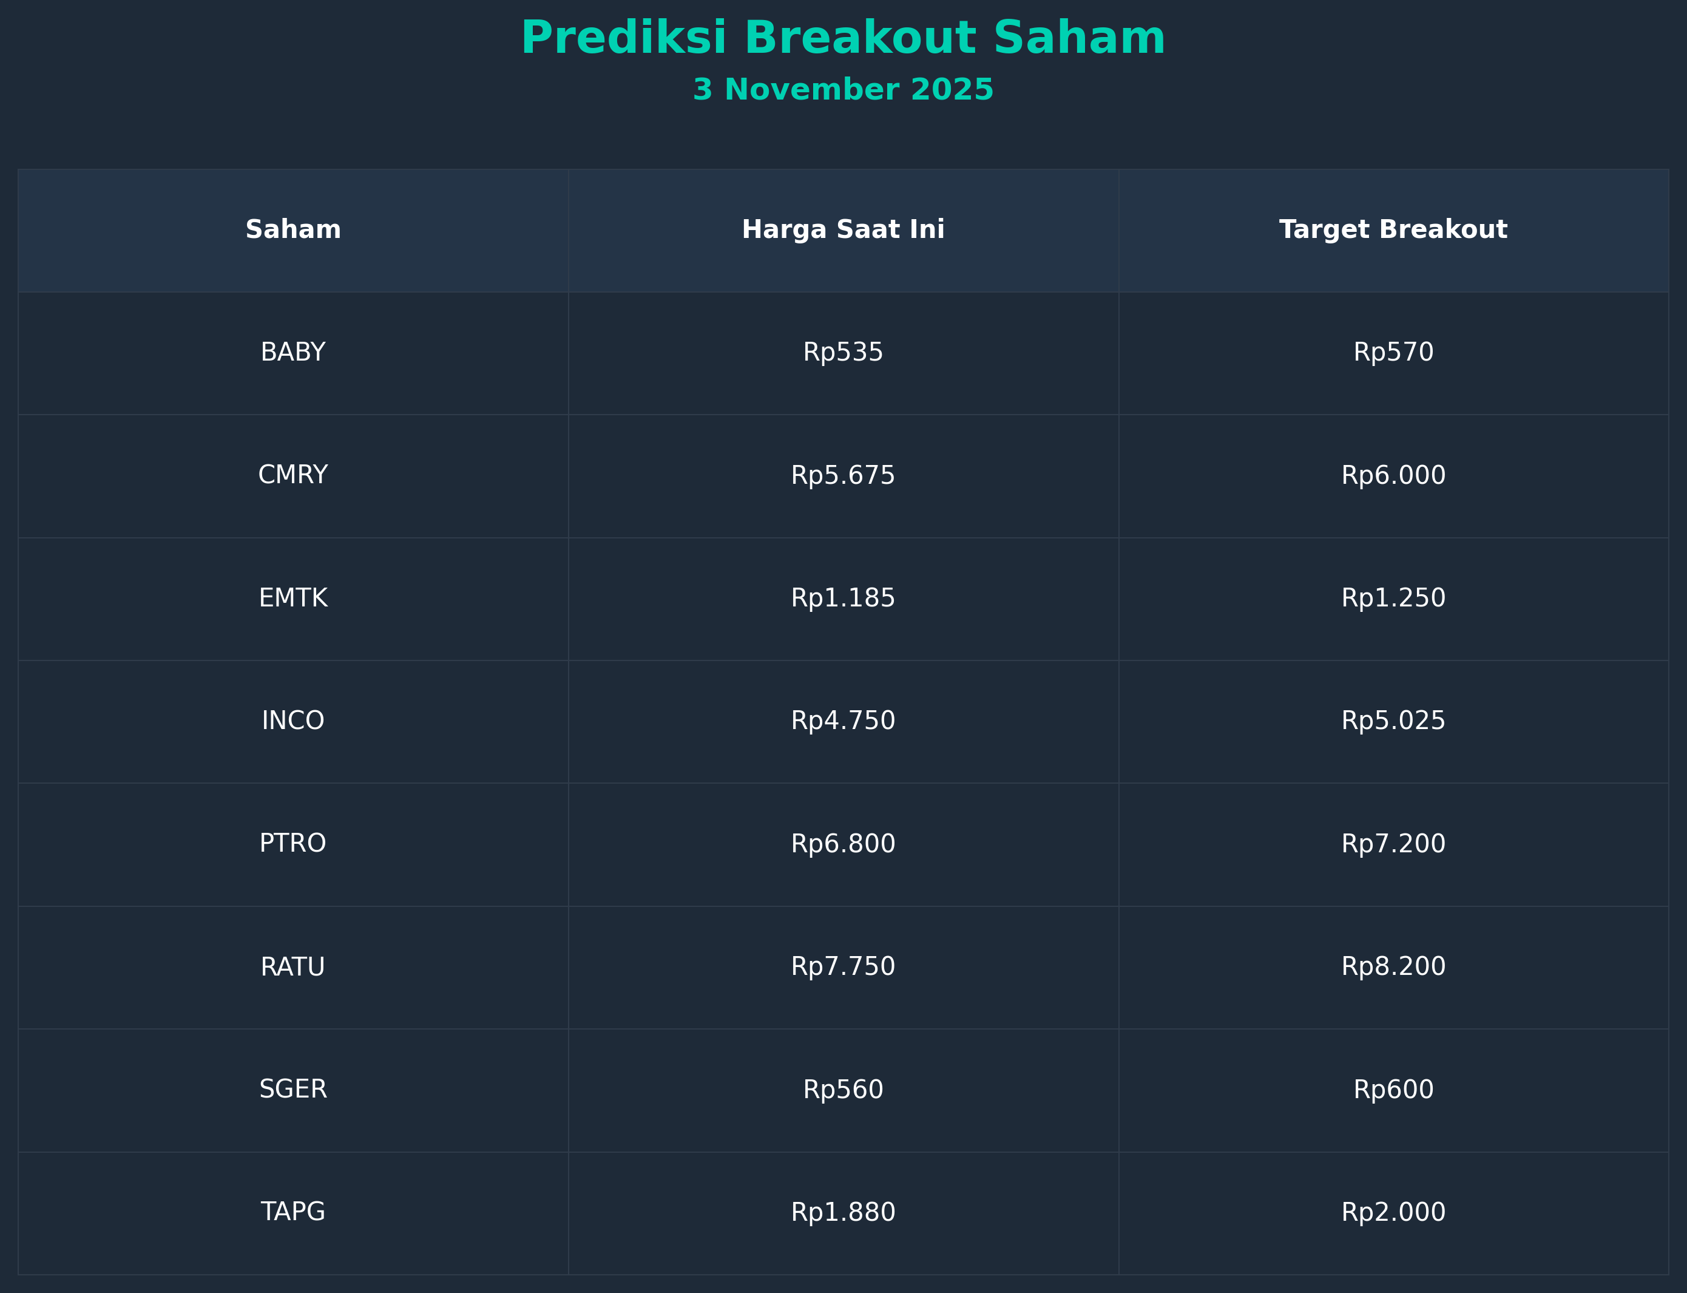This screenshot has height=1293, width=1687.
Task: Click the Rp535 current price cell
Action: 843,353
